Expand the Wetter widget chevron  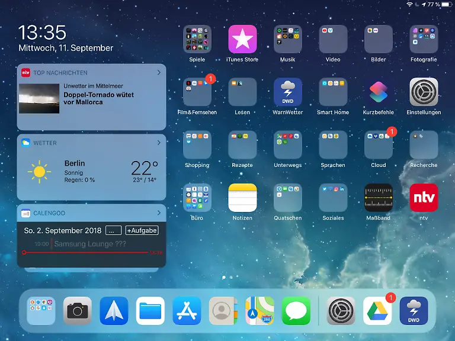pyautogui.click(x=159, y=143)
